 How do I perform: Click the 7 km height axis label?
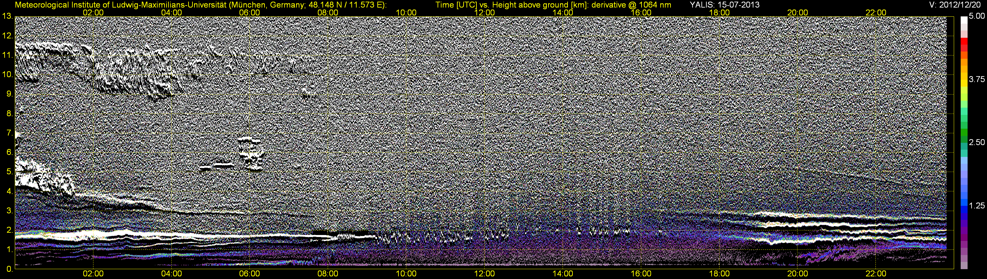coord(9,133)
